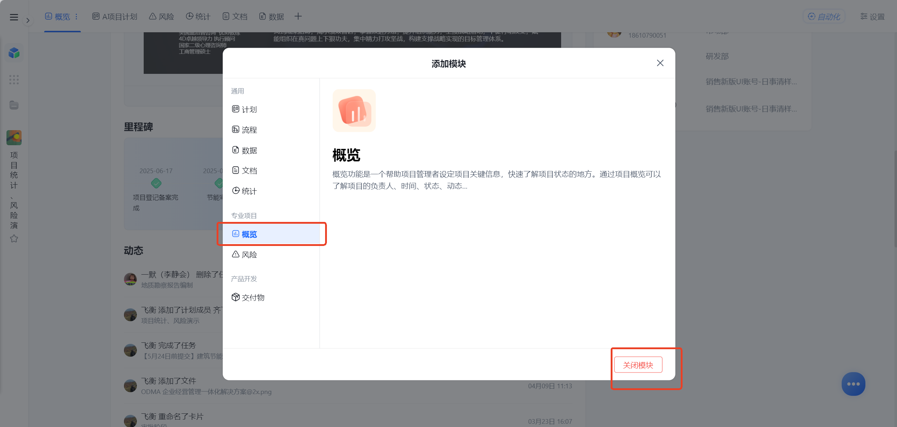897x427 pixels.
Task: Click the 研发部 text in member panel
Action: click(x=717, y=56)
